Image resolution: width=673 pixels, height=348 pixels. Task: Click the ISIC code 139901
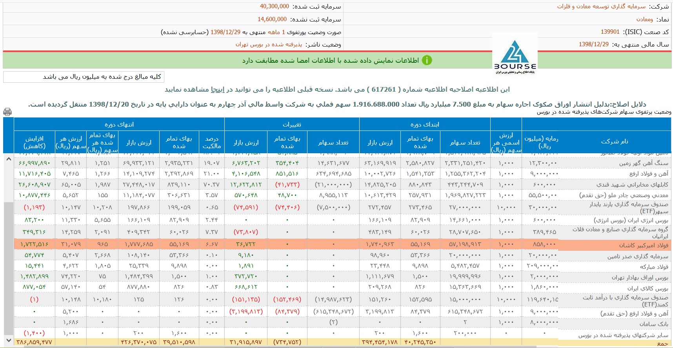coord(610,32)
